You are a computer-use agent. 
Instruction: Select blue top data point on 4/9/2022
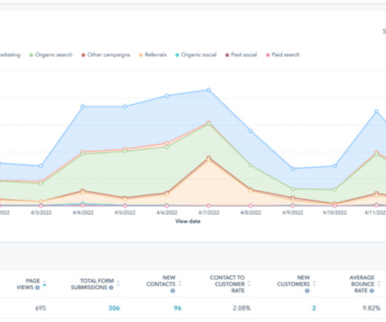(x=293, y=168)
